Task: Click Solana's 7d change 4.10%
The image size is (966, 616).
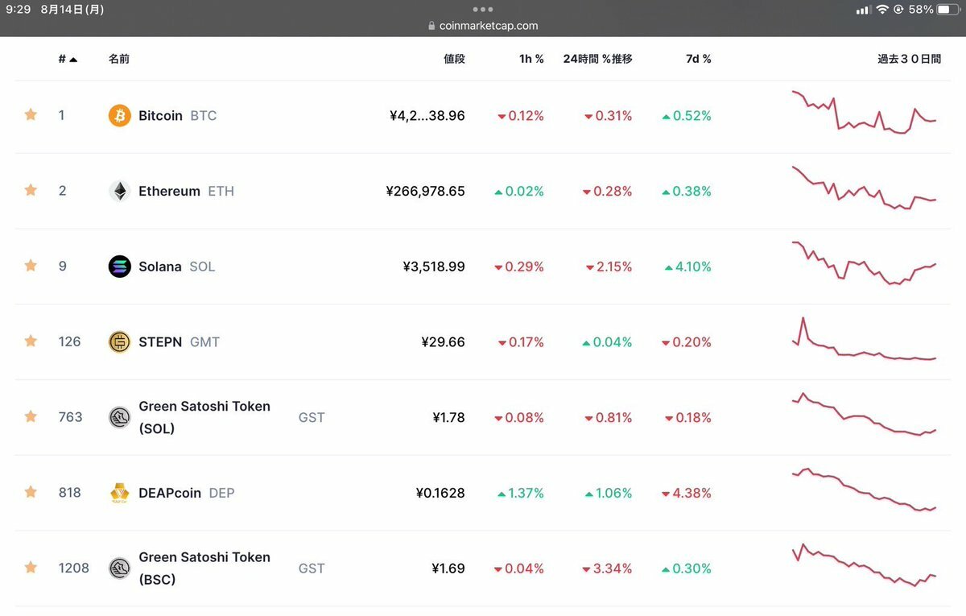Action: pyautogui.click(x=687, y=267)
